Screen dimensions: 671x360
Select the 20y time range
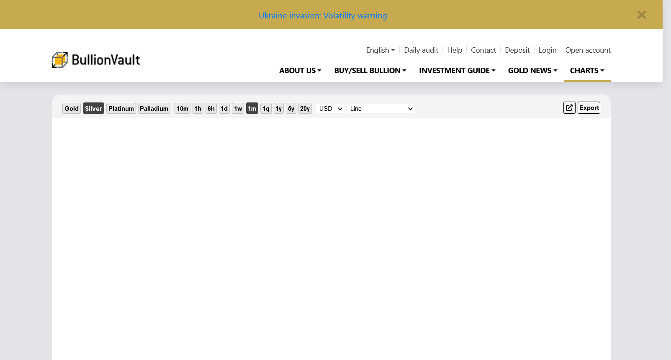[x=305, y=109]
